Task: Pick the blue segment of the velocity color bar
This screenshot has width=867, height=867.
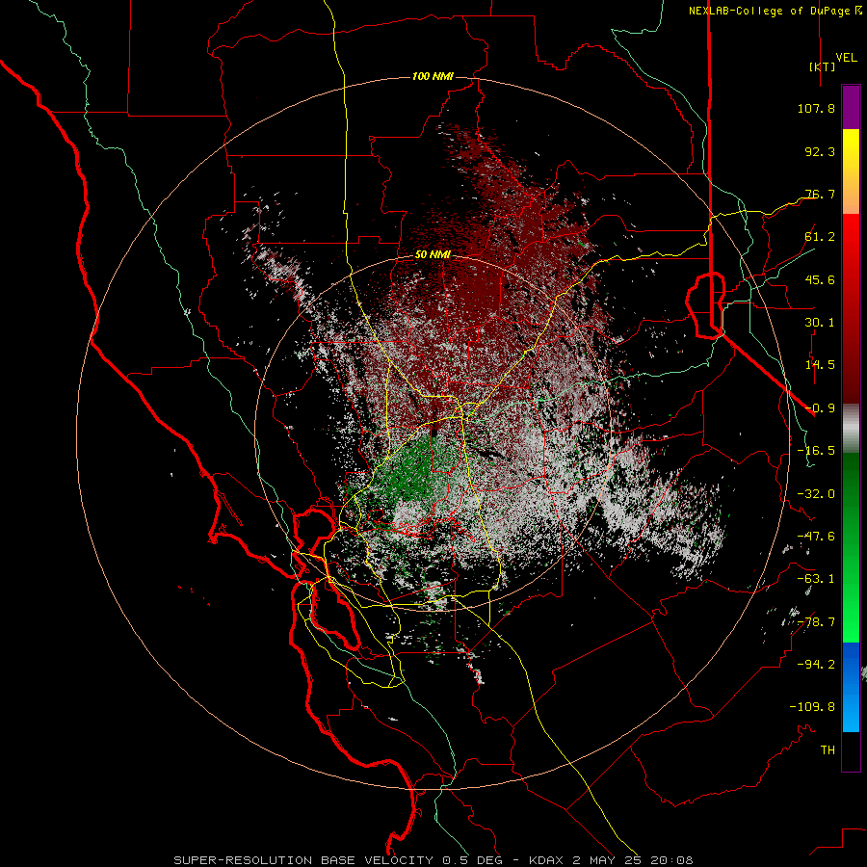Action: [851, 687]
